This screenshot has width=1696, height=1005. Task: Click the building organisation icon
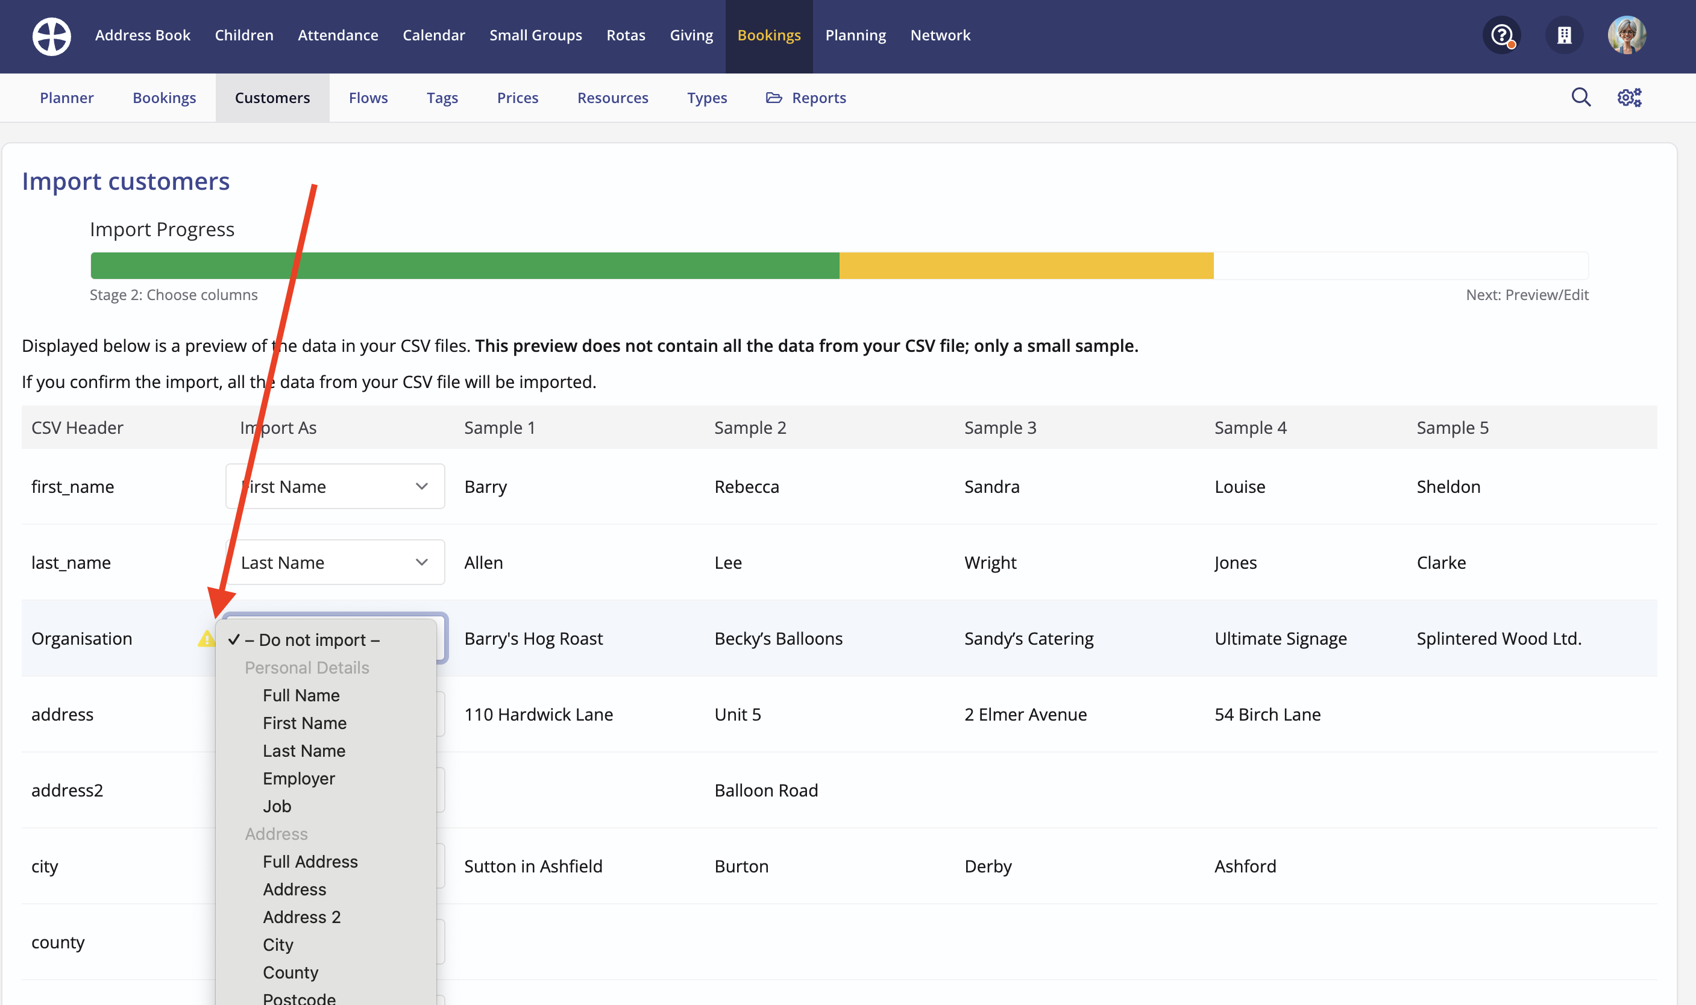pos(1564,35)
